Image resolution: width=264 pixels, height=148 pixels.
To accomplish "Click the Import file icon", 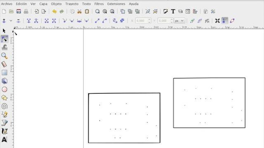I will click(x=37, y=12).
